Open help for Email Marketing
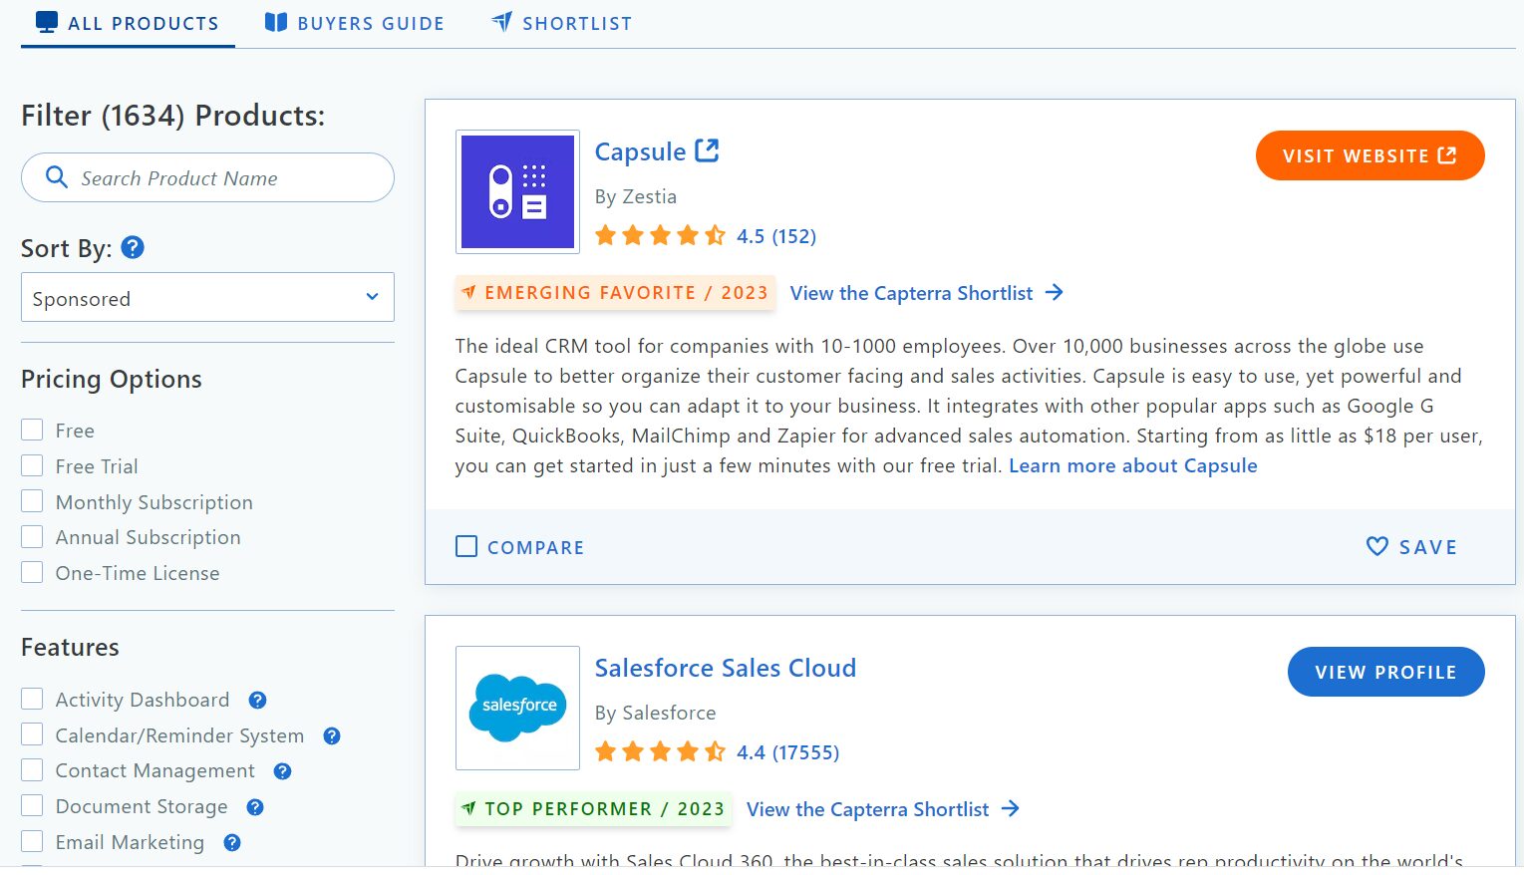 tap(232, 842)
